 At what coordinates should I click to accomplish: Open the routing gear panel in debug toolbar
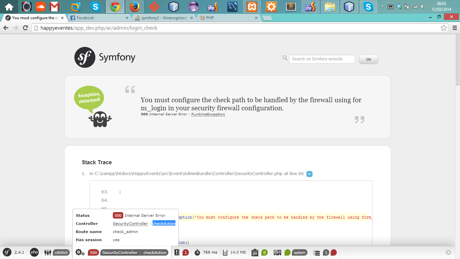click(x=79, y=252)
